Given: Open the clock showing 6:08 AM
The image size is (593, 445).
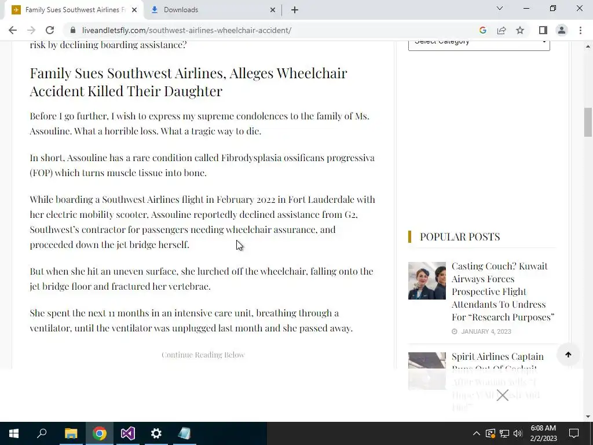Looking at the screenshot, I should click(x=543, y=433).
